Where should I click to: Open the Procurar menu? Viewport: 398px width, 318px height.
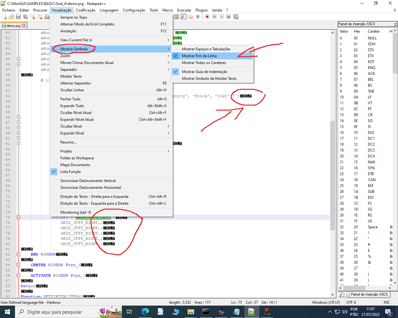click(x=40, y=10)
